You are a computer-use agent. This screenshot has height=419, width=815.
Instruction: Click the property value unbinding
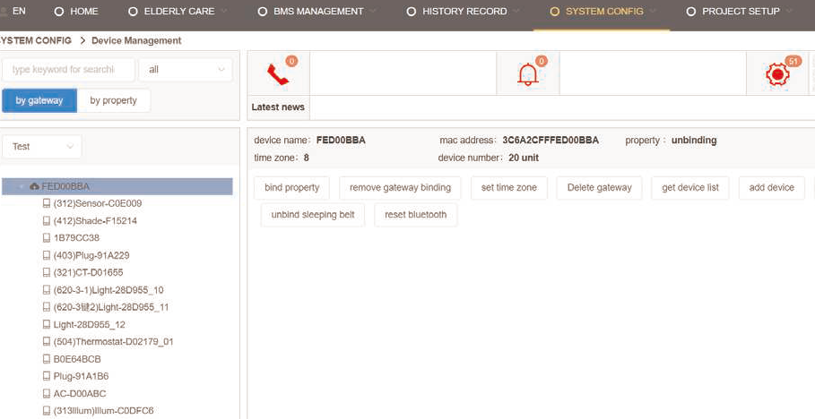(x=694, y=141)
